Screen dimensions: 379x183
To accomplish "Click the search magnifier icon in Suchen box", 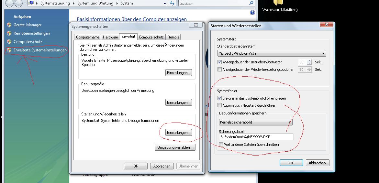I will tap(251, 3).
